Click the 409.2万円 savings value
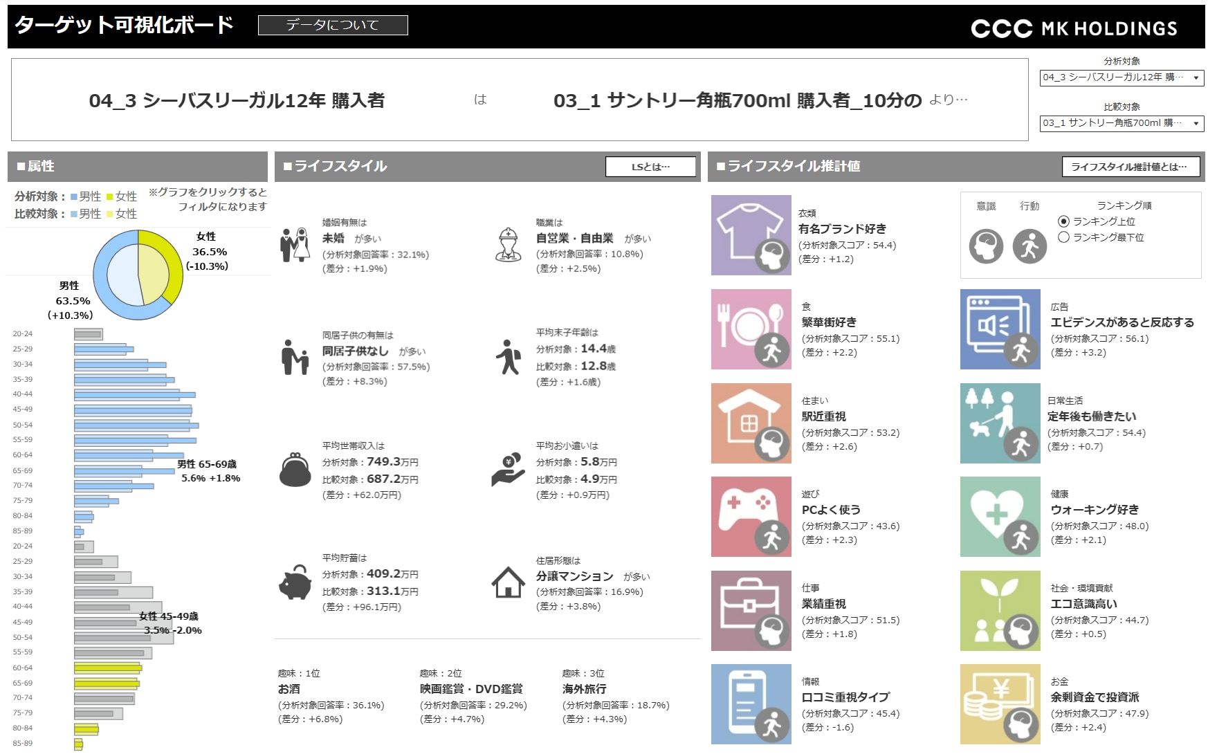The width and height of the screenshot is (1208, 754). click(x=392, y=573)
